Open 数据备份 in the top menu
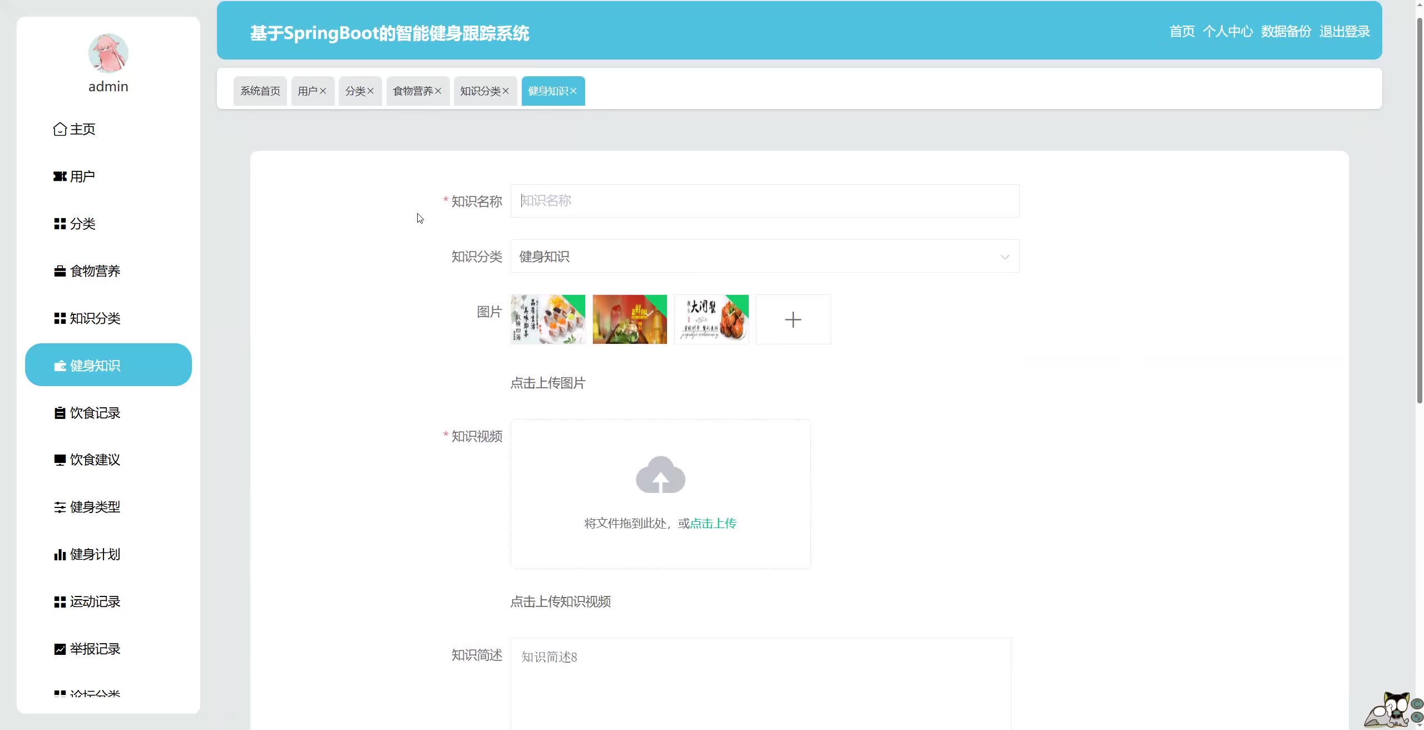This screenshot has height=730, width=1424. (x=1285, y=32)
